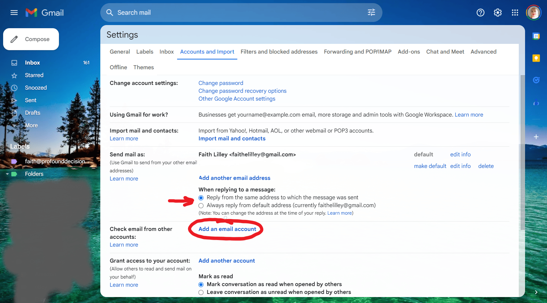Viewport: 547px width, 303px height.
Task: Collapse the Folders label tree arrow
Action: coord(7,174)
